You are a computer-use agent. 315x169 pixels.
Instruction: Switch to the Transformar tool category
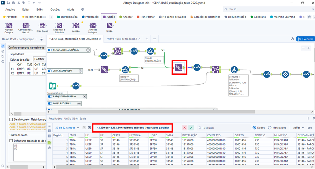146,17
